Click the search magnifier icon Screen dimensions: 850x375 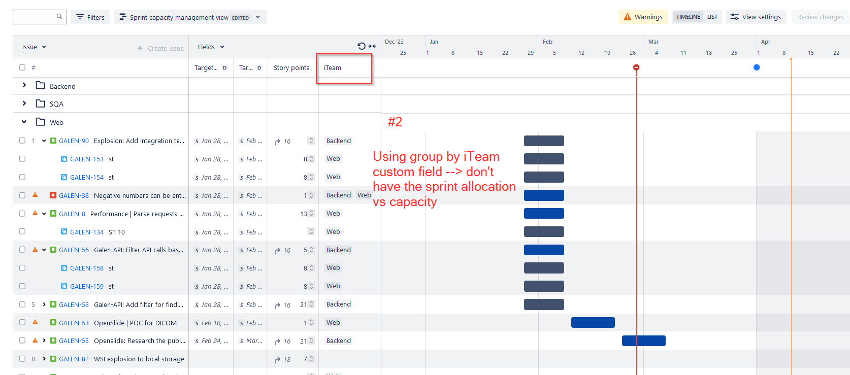click(x=59, y=17)
